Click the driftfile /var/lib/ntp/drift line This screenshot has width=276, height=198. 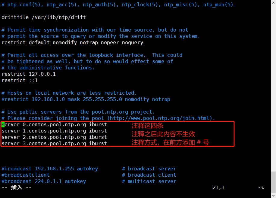point(44,17)
